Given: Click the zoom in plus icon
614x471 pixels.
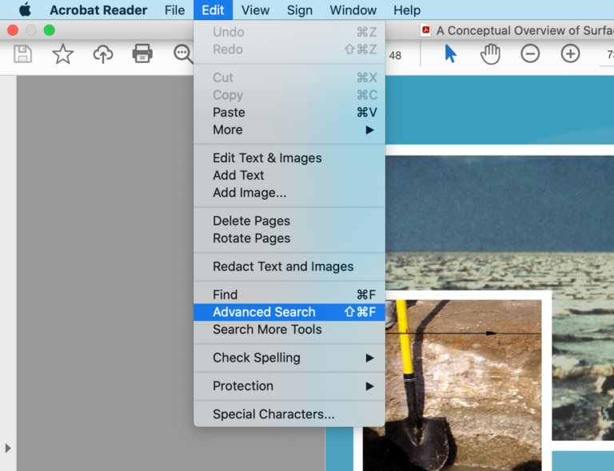Looking at the screenshot, I should tap(570, 54).
